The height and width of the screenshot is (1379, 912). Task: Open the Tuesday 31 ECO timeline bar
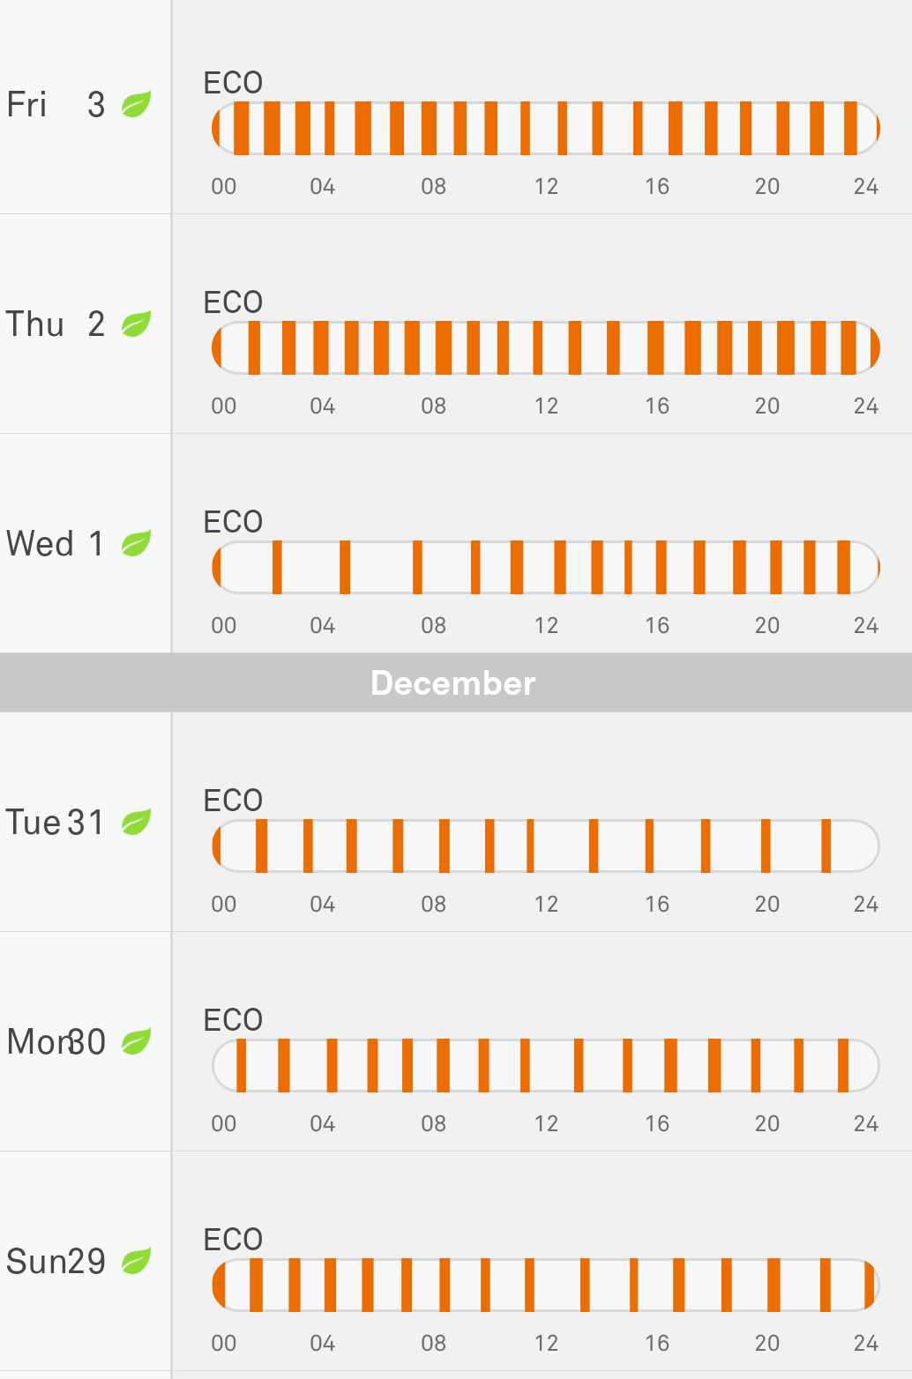[x=546, y=846]
